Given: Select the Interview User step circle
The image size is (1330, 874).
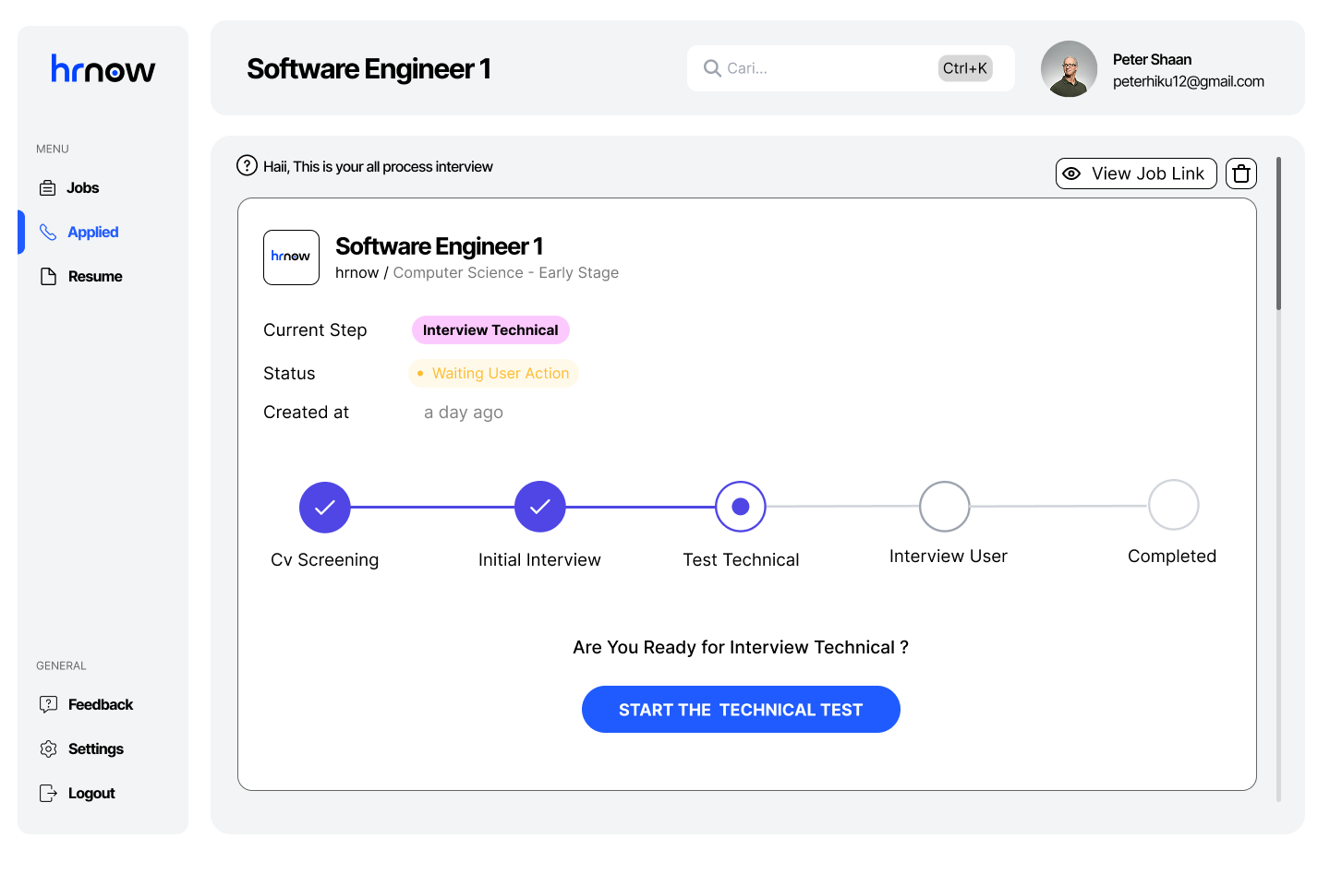Looking at the screenshot, I should (x=945, y=507).
